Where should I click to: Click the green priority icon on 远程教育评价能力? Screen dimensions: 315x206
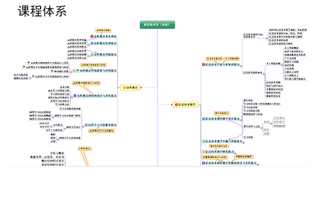(92, 54)
